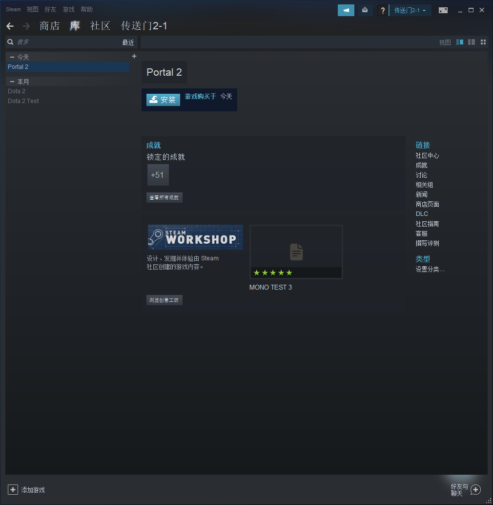The height and width of the screenshot is (505, 493).
Task: Select Portal 2 in the game list
Action: (67, 67)
